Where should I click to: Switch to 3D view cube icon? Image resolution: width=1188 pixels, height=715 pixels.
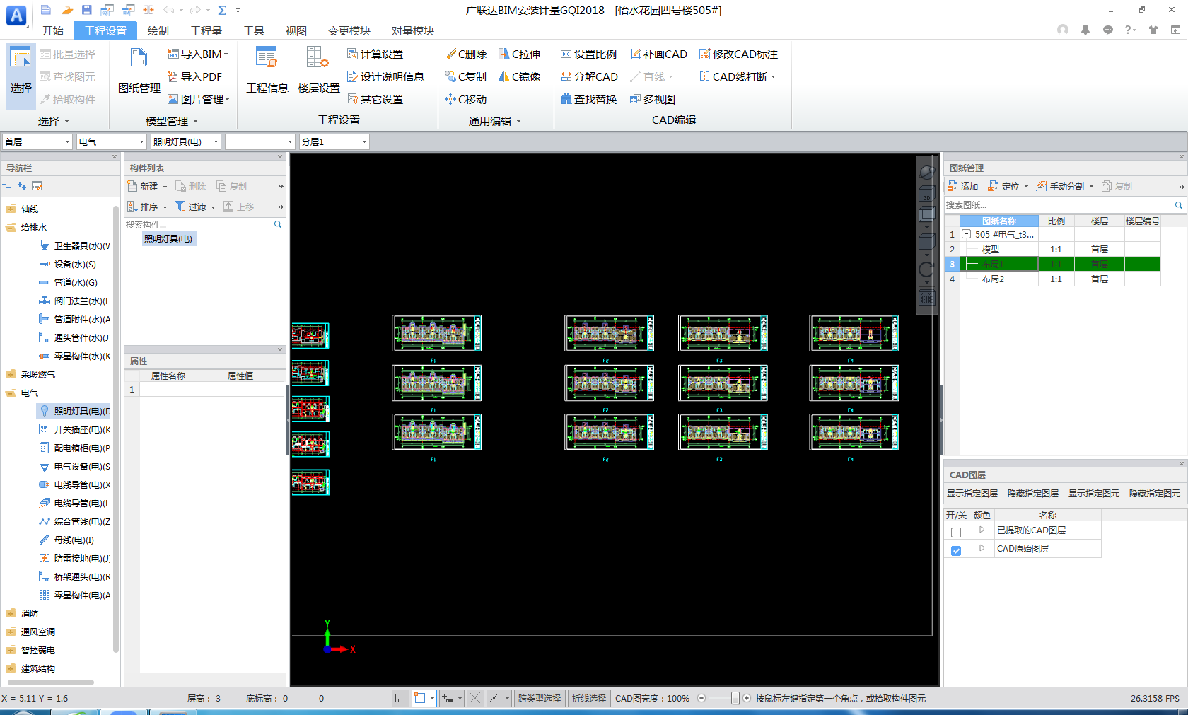(x=926, y=195)
